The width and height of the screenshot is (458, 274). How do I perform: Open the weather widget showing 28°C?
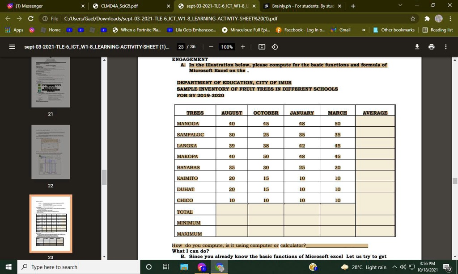[364, 267]
